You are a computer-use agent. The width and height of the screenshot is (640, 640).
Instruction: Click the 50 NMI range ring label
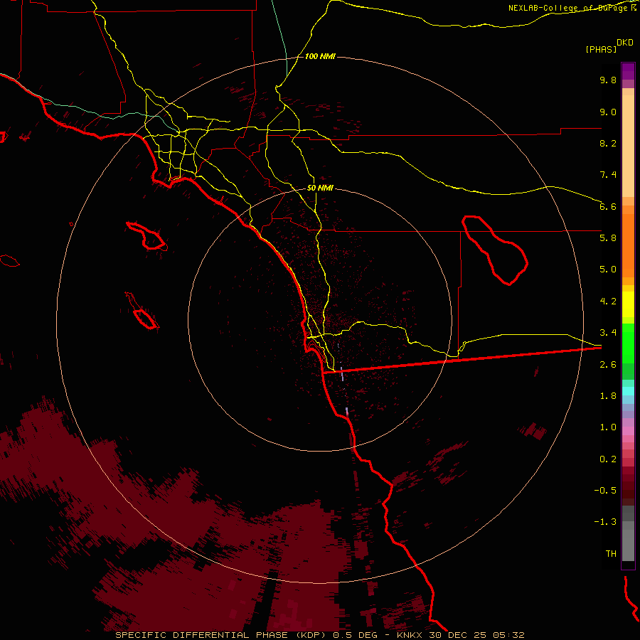click(320, 188)
